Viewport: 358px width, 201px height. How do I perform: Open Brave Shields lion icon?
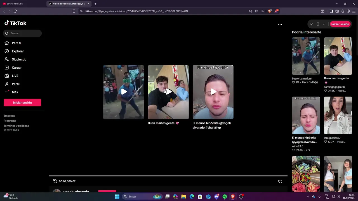click(270, 11)
